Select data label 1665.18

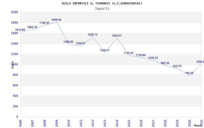(x=32, y=27)
